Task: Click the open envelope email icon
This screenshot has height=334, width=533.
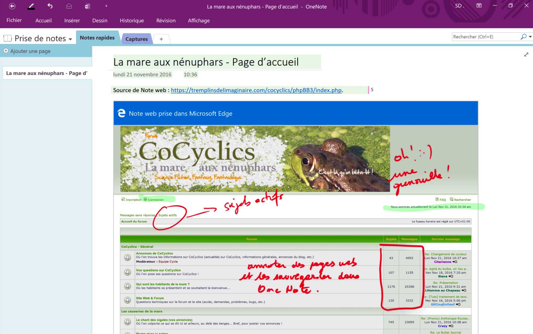Action: [69, 6]
